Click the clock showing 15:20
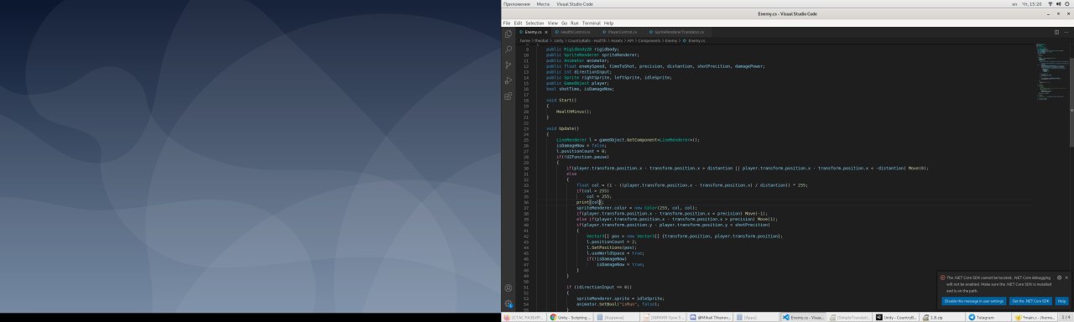The image size is (1074, 322). pos(1032,4)
